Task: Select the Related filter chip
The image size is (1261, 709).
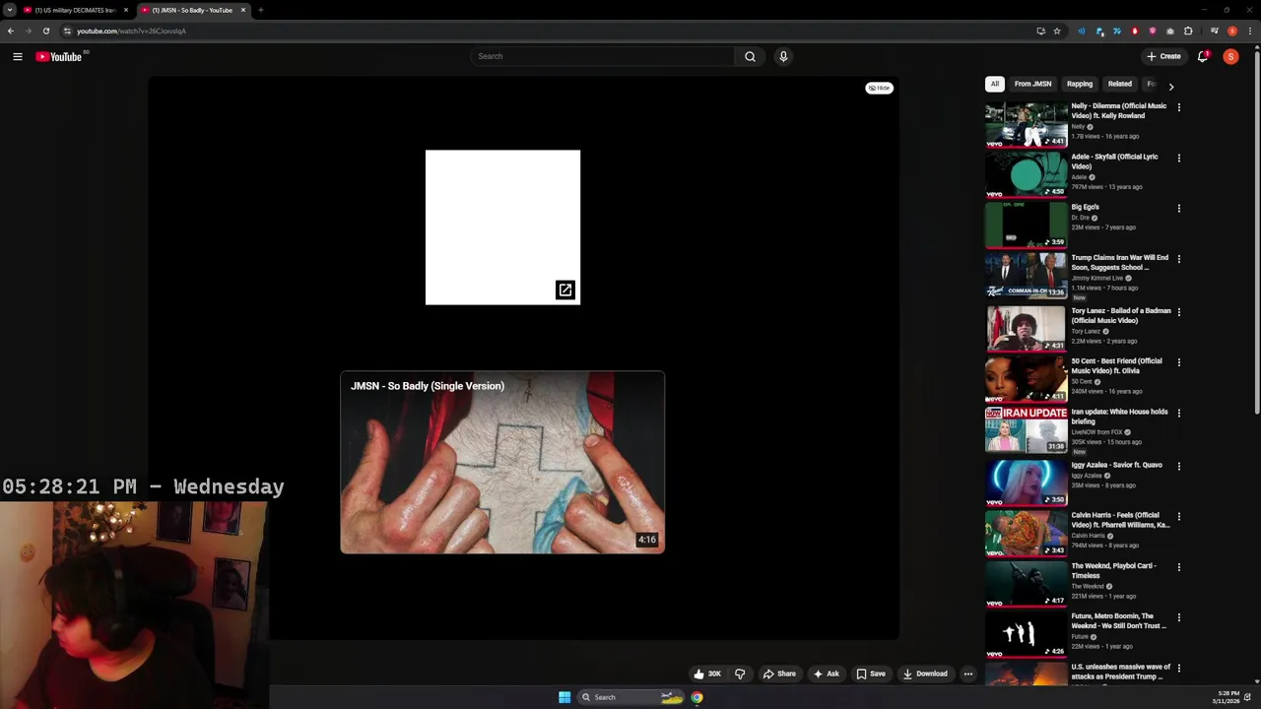Action: coord(1120,84)
